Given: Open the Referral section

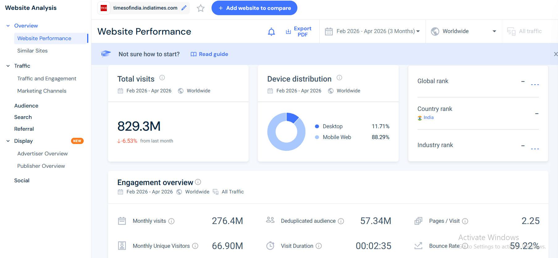Looking at the screenshot, I should (24, 129).
